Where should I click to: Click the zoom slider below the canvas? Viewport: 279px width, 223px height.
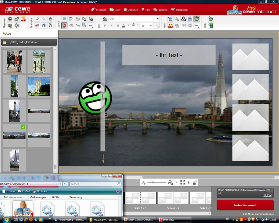(157, 183)
